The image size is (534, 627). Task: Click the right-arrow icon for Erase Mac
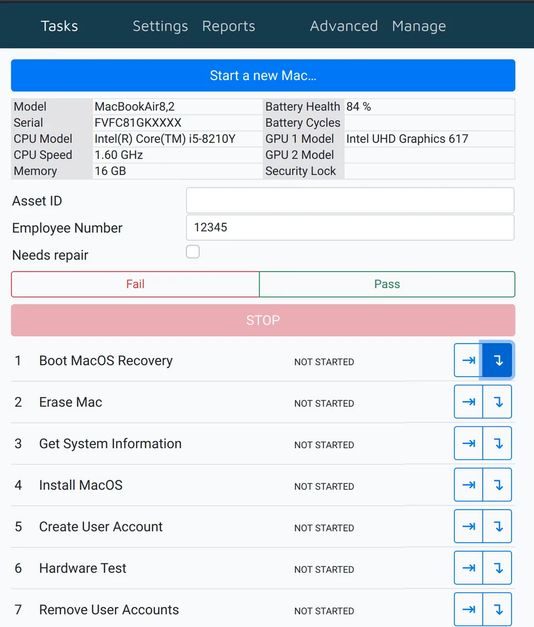(468, 402)
